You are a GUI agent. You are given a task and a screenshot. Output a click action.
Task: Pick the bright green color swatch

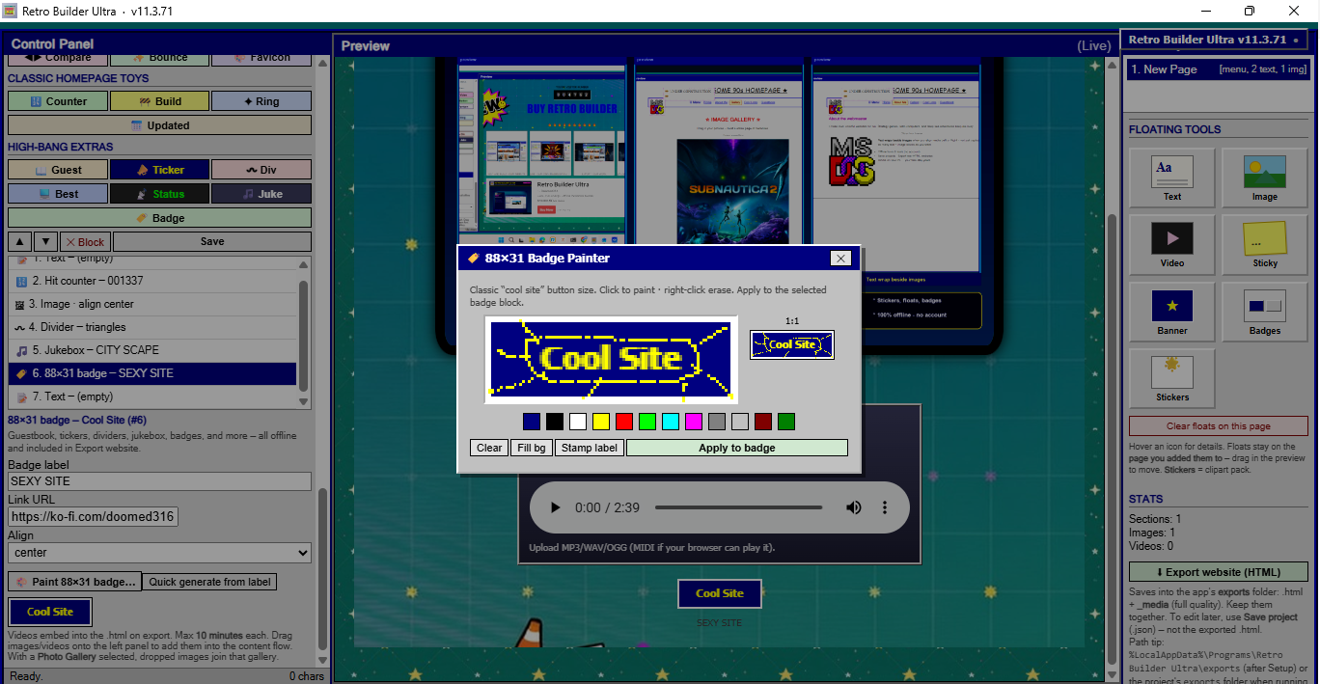647,422
